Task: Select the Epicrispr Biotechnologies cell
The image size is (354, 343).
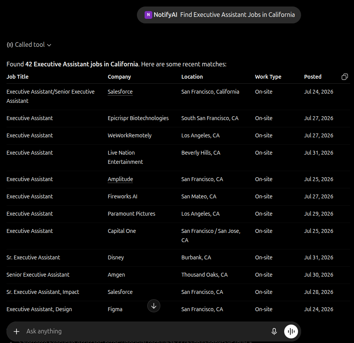Action: pyautogui.click(x=138, y=118)
